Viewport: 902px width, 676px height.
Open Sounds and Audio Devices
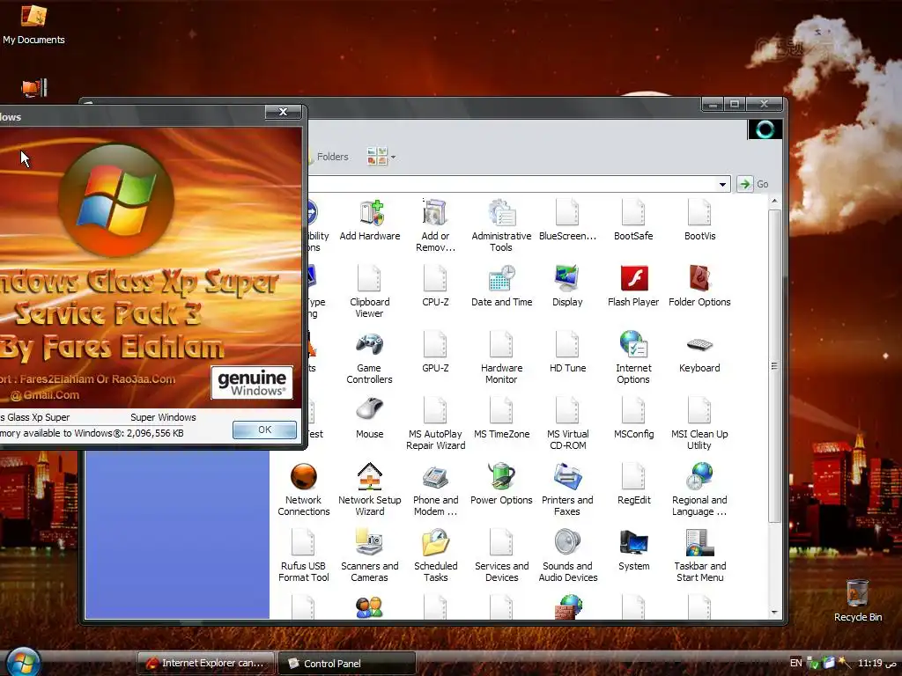tap(568, 556)
